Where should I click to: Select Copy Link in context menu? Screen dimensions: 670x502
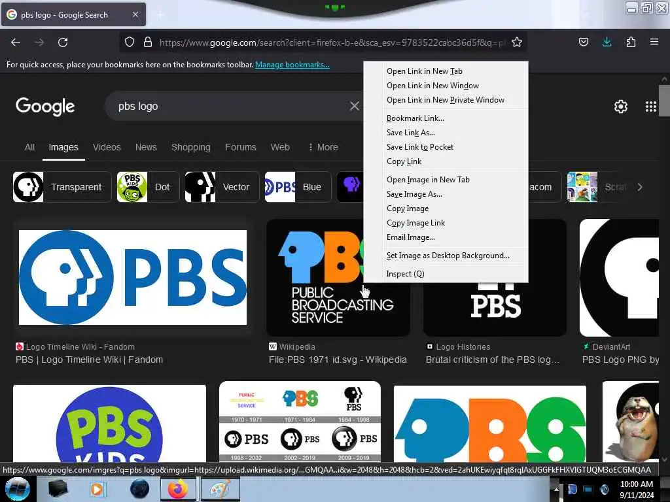[446, 161]
